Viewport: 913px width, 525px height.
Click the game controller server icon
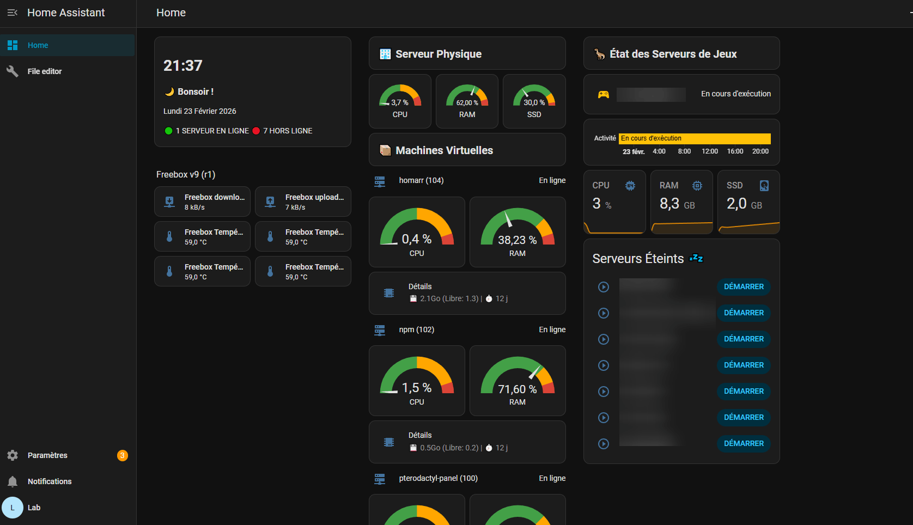604,94
